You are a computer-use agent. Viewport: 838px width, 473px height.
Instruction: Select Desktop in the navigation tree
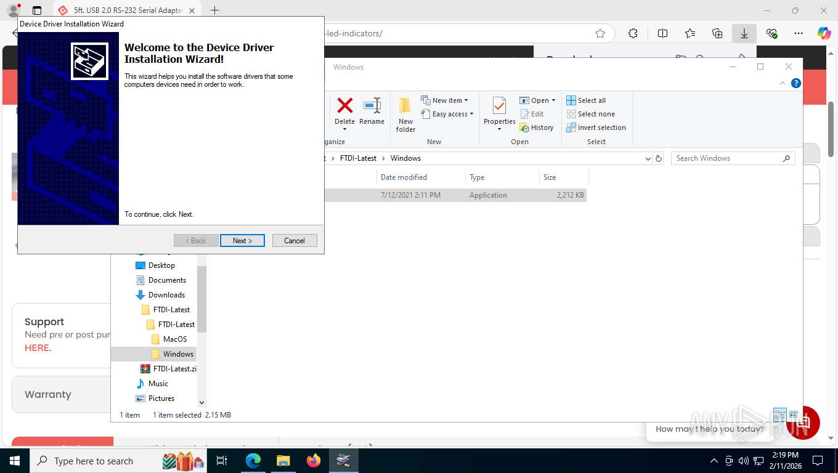coord(155,265)
